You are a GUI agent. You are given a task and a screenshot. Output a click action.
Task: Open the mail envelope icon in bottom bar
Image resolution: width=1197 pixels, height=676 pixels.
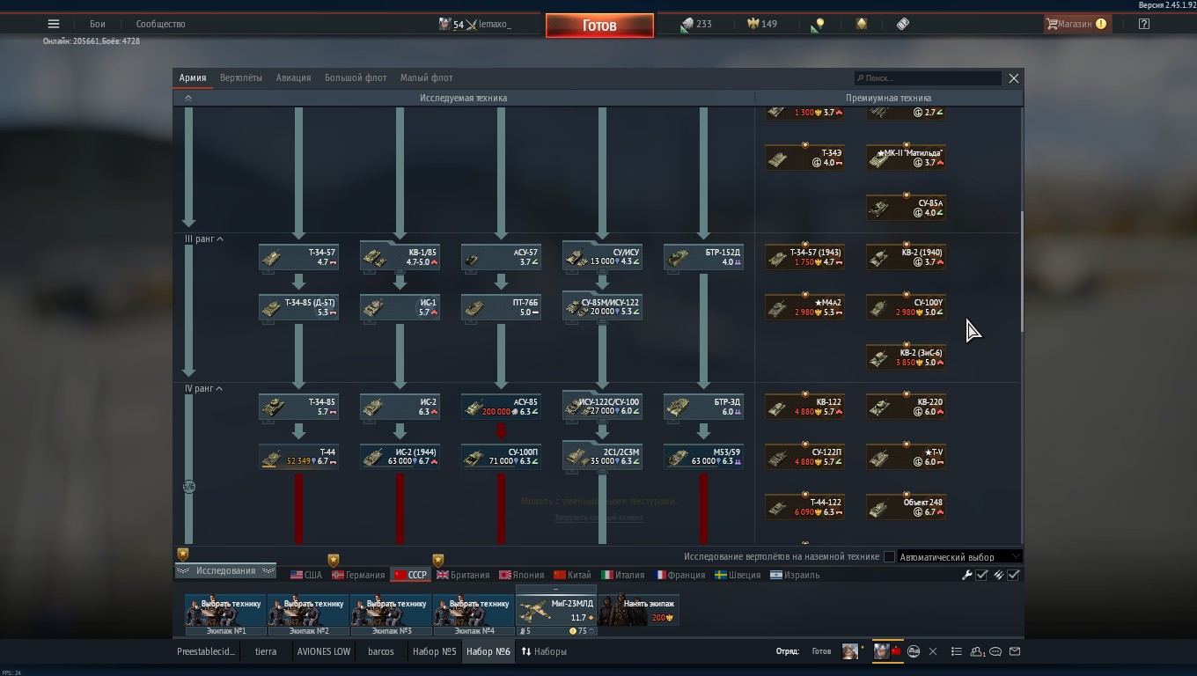click(x=1014, y=651)
